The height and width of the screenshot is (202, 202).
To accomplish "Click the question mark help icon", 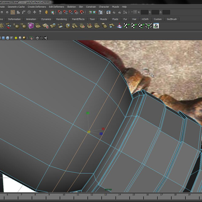I will pos(40,12).
